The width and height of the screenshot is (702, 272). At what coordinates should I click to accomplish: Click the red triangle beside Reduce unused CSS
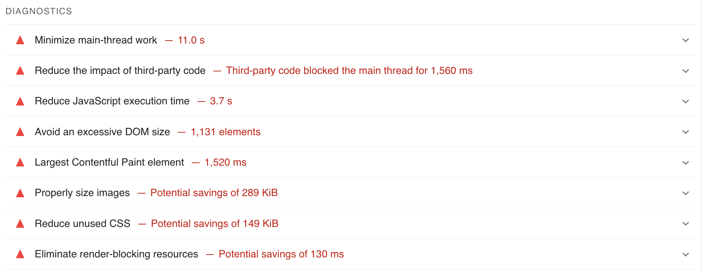(x=20, y=224)
